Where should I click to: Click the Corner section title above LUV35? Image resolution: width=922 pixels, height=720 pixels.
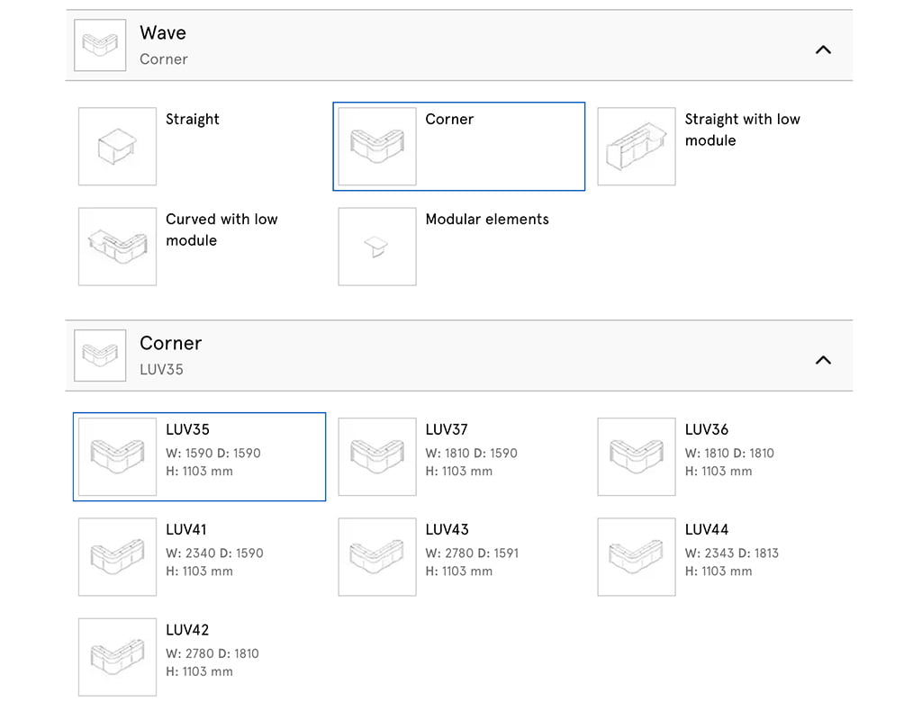tap(170, 343)
